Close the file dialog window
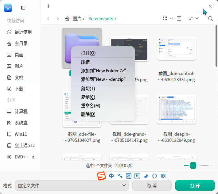218x194 pixels. tap(210, 6)
